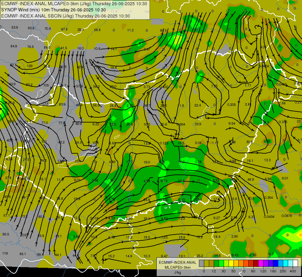Click the map value 84.9
Screen dimensions: 302x277
(14, 46)
